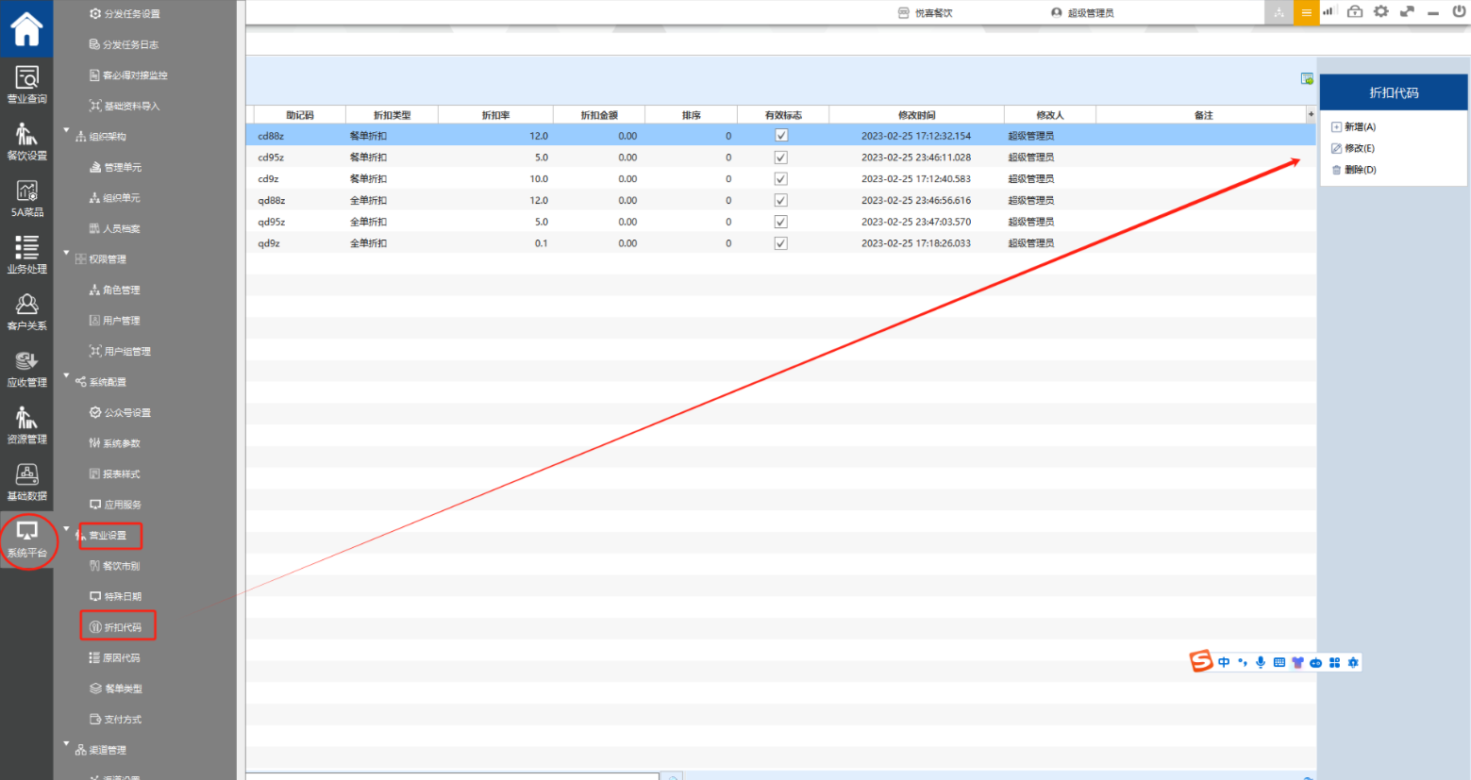
Task: Toggle 有效标志 checkbox for qd9z row
Action: coord(781,243)
